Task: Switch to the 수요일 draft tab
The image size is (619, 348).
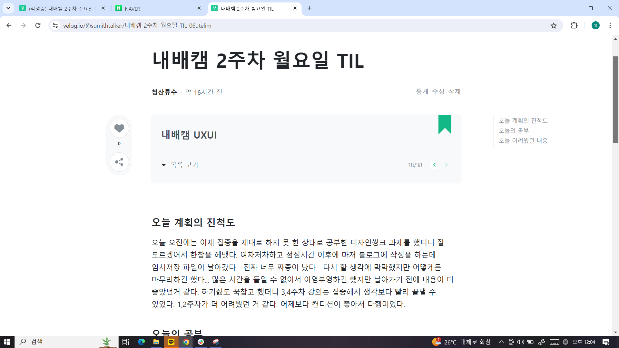Action: (61, 8)
